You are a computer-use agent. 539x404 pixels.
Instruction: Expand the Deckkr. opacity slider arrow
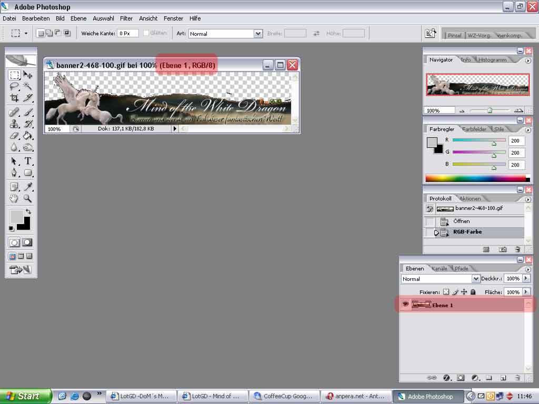coord(526,278)
